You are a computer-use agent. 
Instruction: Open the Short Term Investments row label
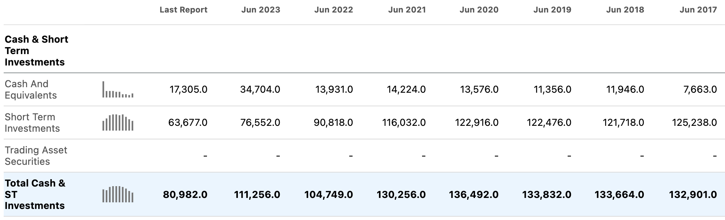point(32,123)
